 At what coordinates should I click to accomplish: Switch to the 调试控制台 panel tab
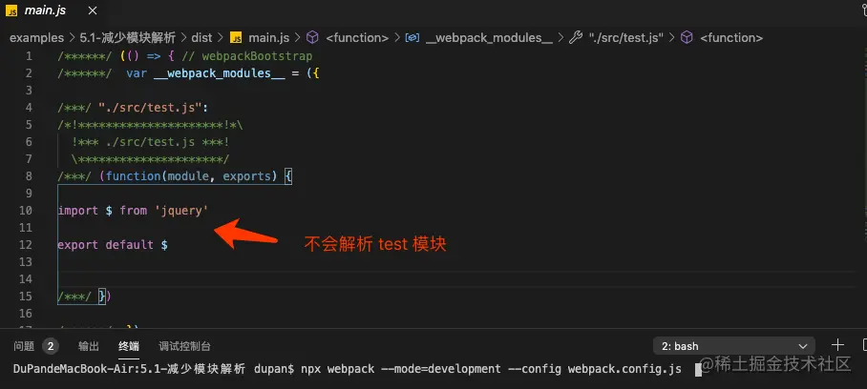(x=184, y=346)
